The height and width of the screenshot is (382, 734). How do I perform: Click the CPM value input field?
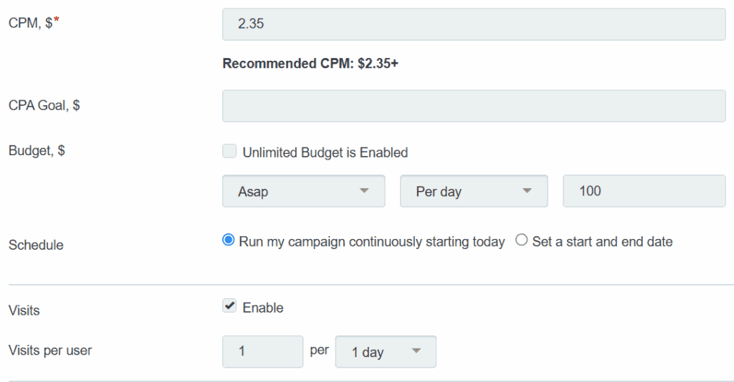coord(474,24)
